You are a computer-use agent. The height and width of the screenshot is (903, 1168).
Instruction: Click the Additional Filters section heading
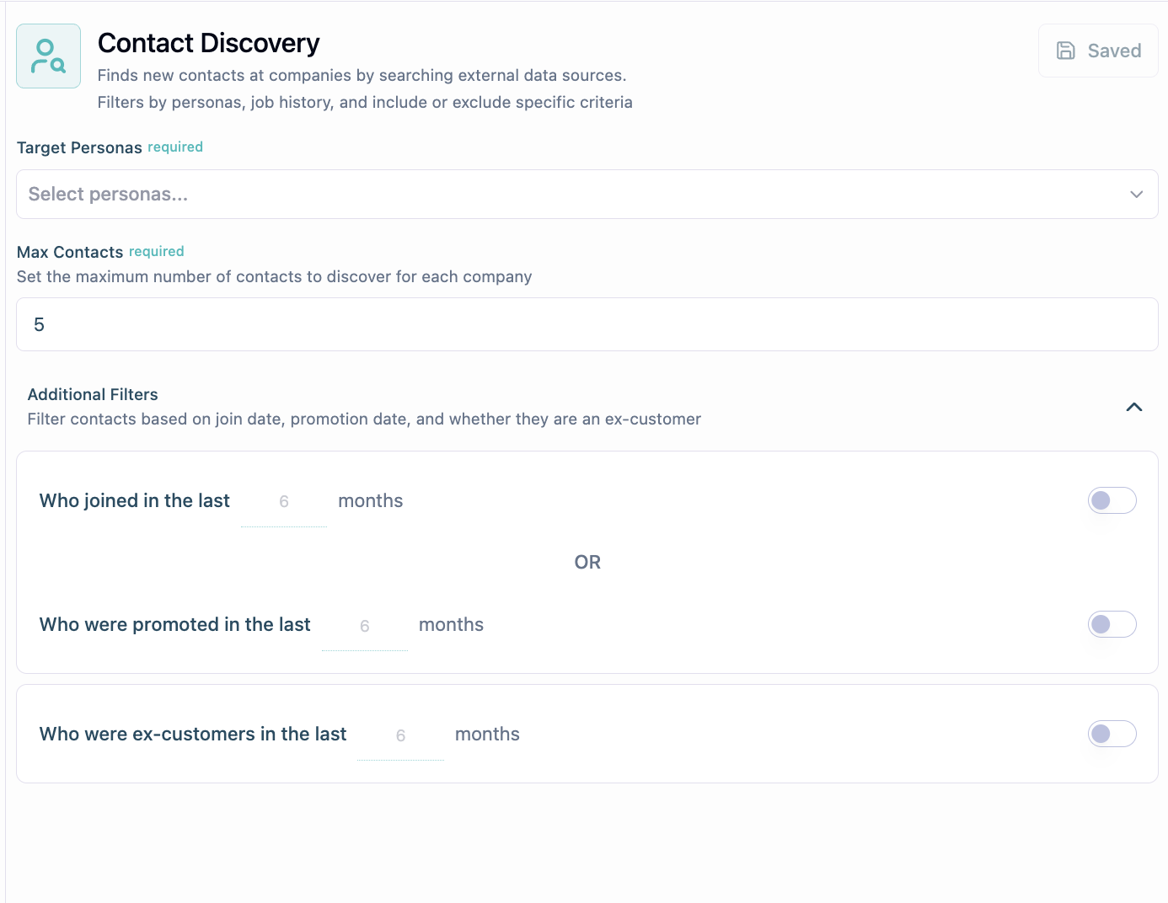(x=93, y=394)
